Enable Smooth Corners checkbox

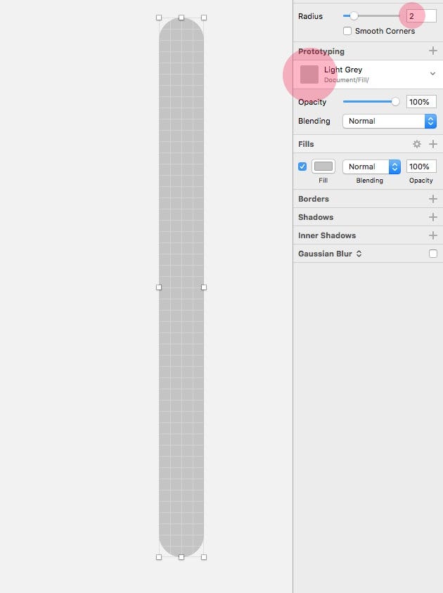coord(347,31)
